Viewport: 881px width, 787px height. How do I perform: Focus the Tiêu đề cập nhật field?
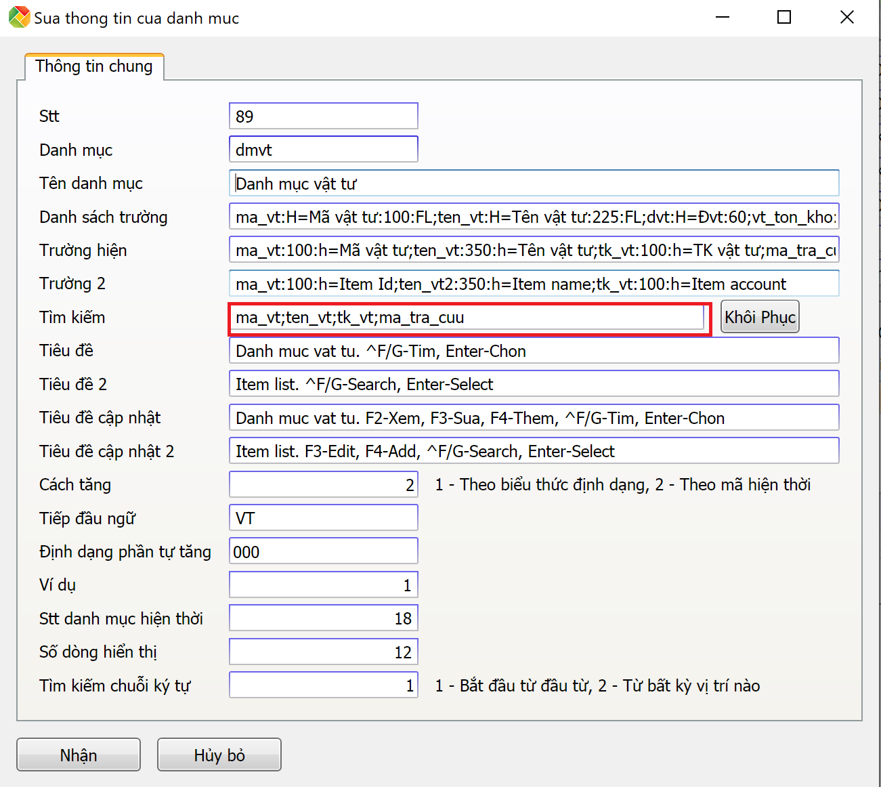click(534, 418)
